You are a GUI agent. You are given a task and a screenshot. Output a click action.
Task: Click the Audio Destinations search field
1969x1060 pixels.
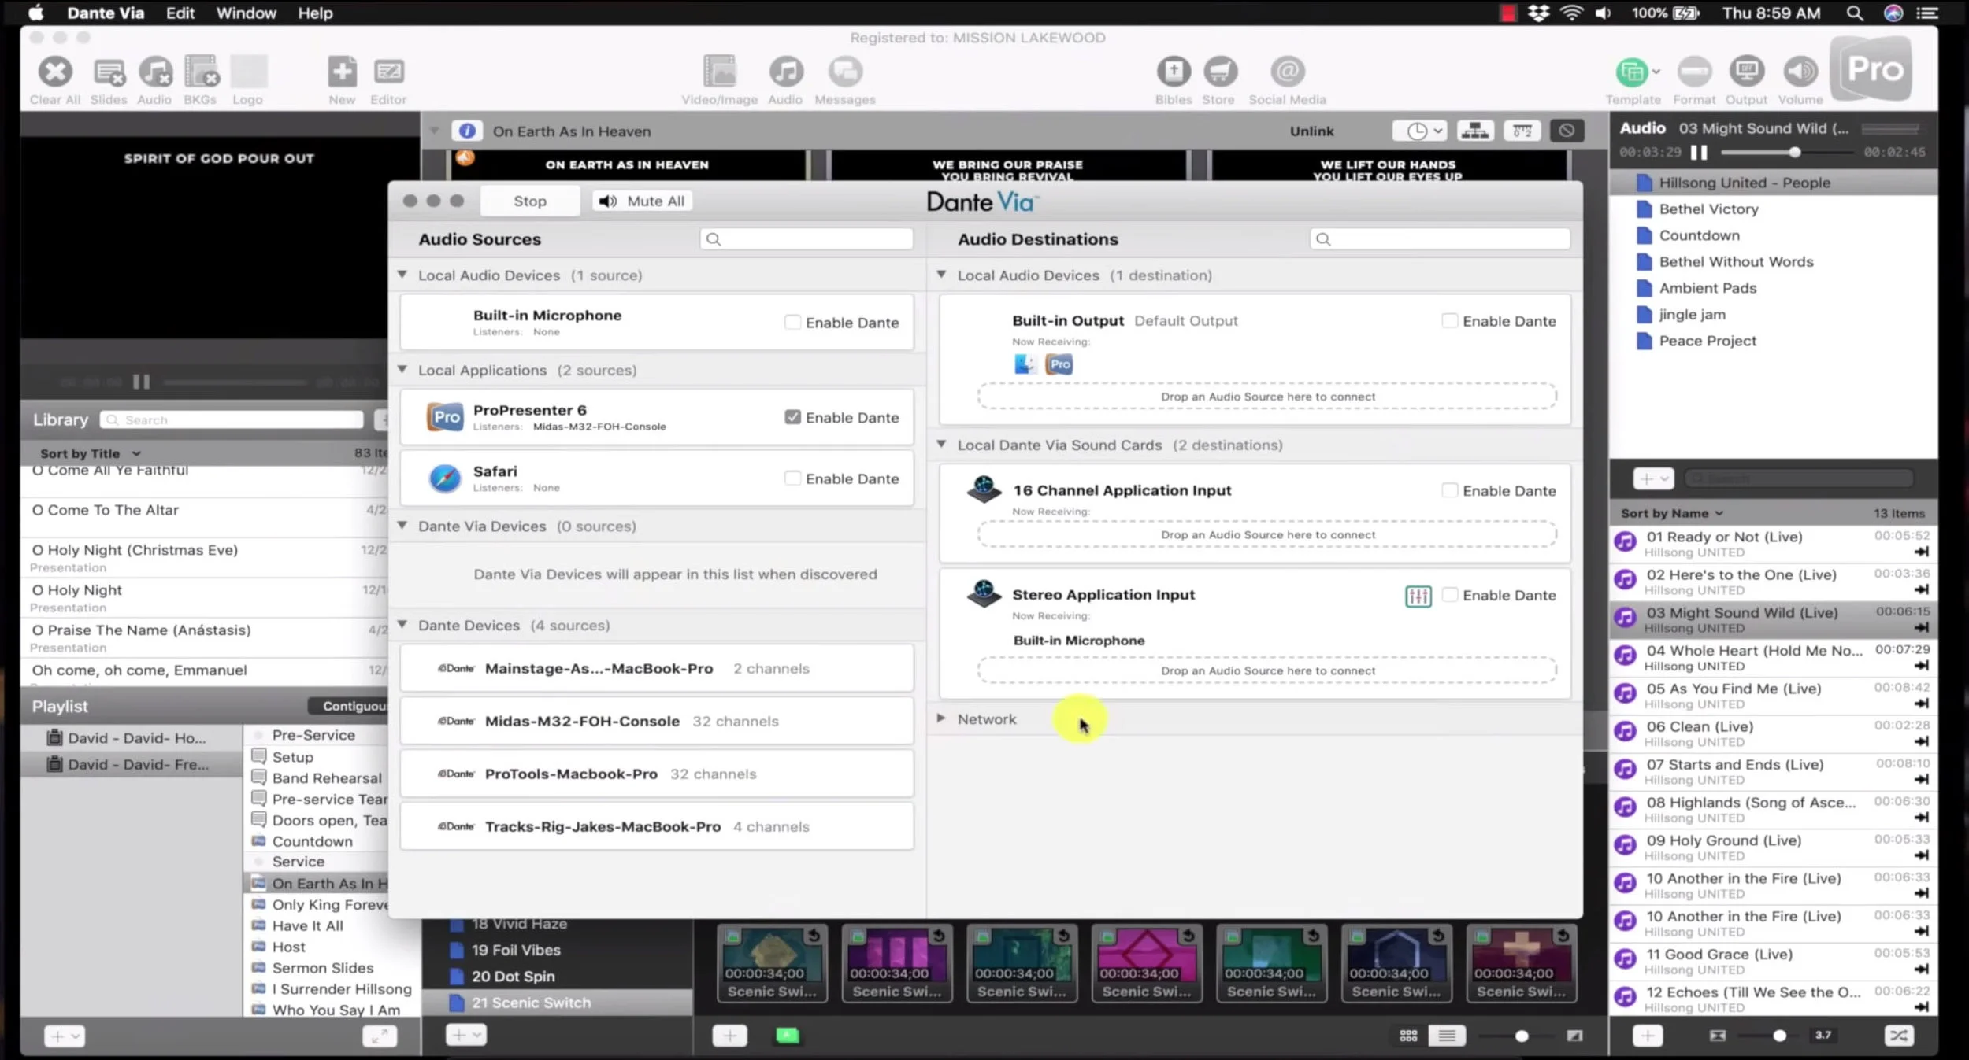pos(1440,238)
